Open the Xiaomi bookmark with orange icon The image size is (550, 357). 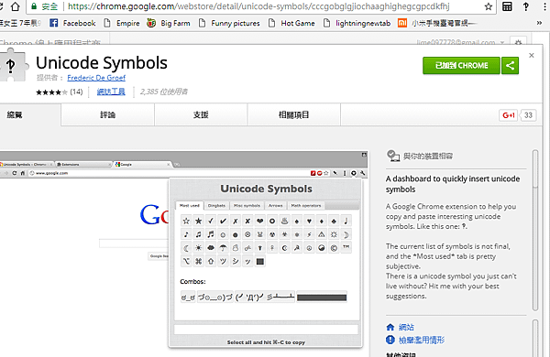tap(437, 23)
